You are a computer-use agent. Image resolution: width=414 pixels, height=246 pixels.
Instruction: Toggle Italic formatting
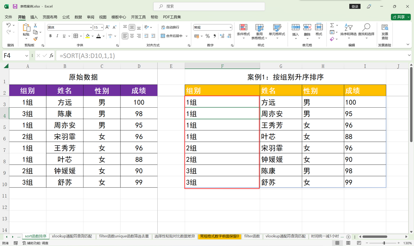57,36
